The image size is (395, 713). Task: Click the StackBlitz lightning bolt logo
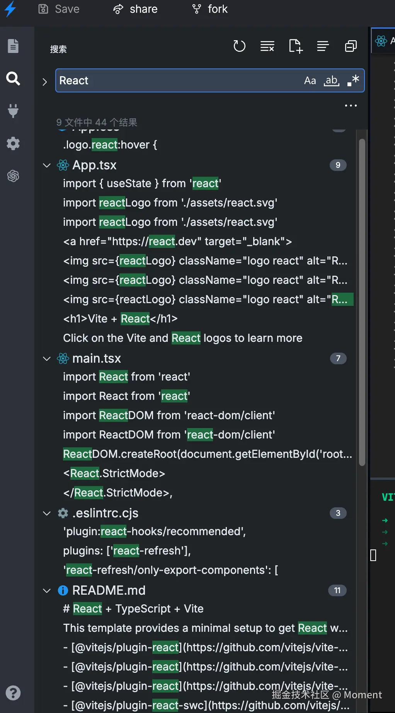(10, 9)
